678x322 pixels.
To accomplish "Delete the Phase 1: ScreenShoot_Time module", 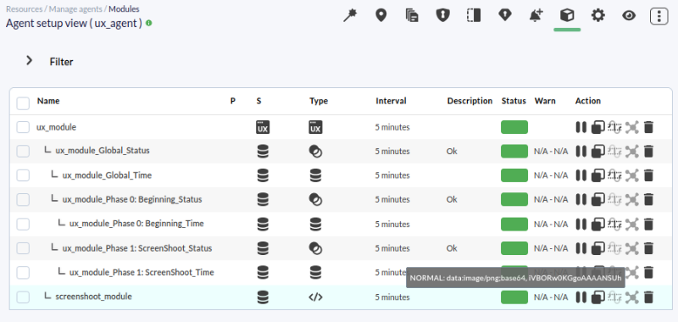I will (x=648, y=272).
